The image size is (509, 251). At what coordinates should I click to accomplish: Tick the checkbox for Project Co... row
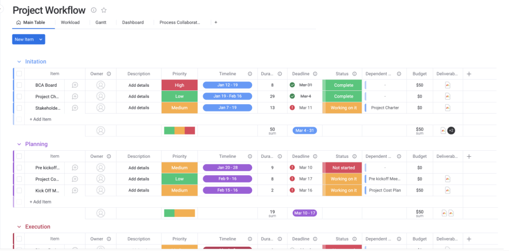pyautogui.click(x=19, y=179)
